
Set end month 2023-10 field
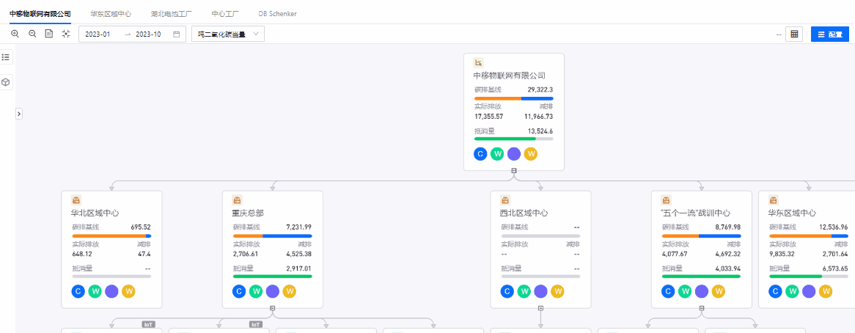coord(148,34)
